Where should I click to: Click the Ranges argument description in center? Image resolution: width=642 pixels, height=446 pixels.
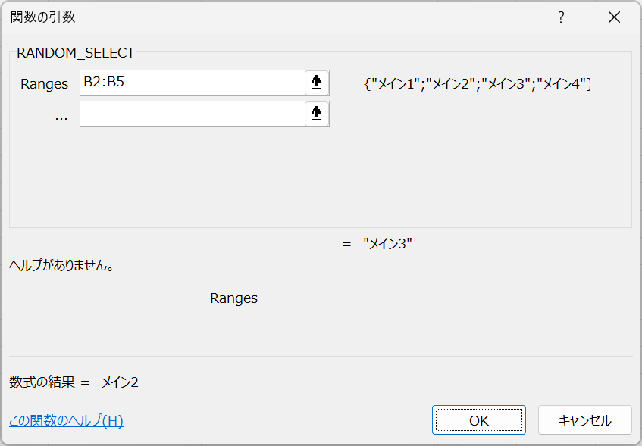tap(233, 298)
